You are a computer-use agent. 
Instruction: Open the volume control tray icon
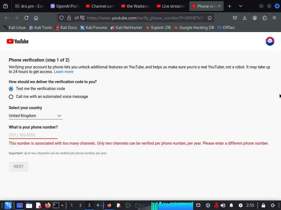pos(223,205)
